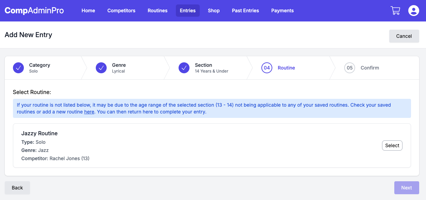Click the 'Genre: Jazz' line
This screenshot has width=426, height=200.
tap(35, 150)
